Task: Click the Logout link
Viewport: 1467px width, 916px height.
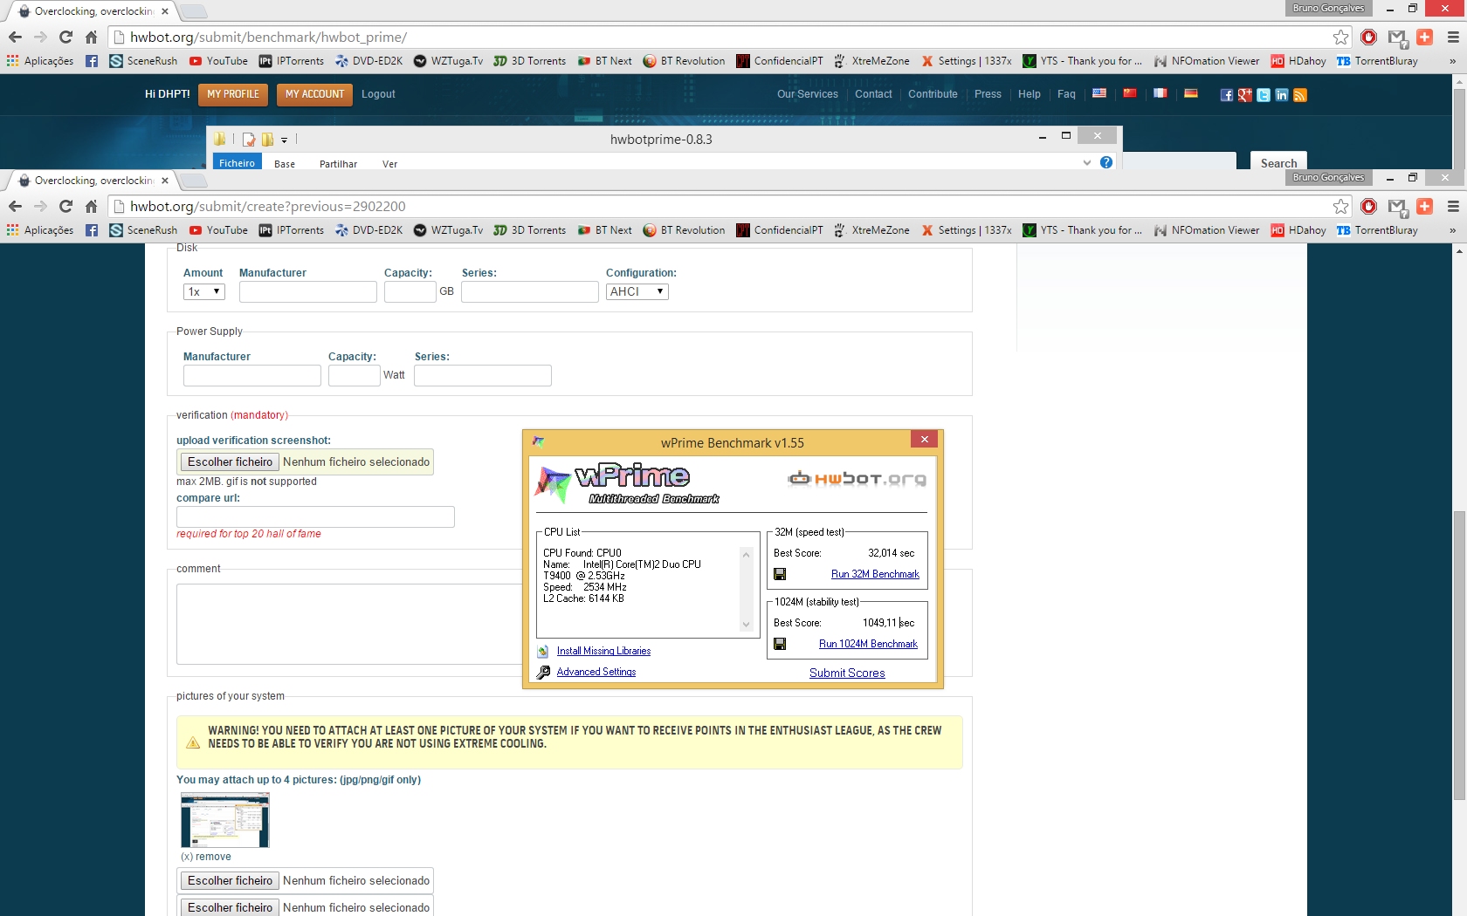Action: (378, 94)
